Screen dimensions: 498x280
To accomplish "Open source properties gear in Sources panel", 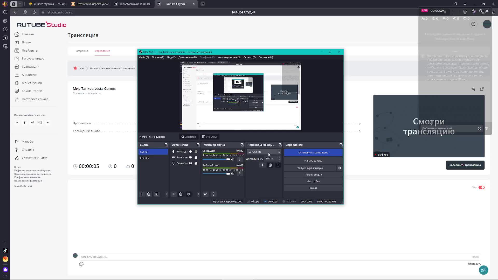I will (189, 194).
